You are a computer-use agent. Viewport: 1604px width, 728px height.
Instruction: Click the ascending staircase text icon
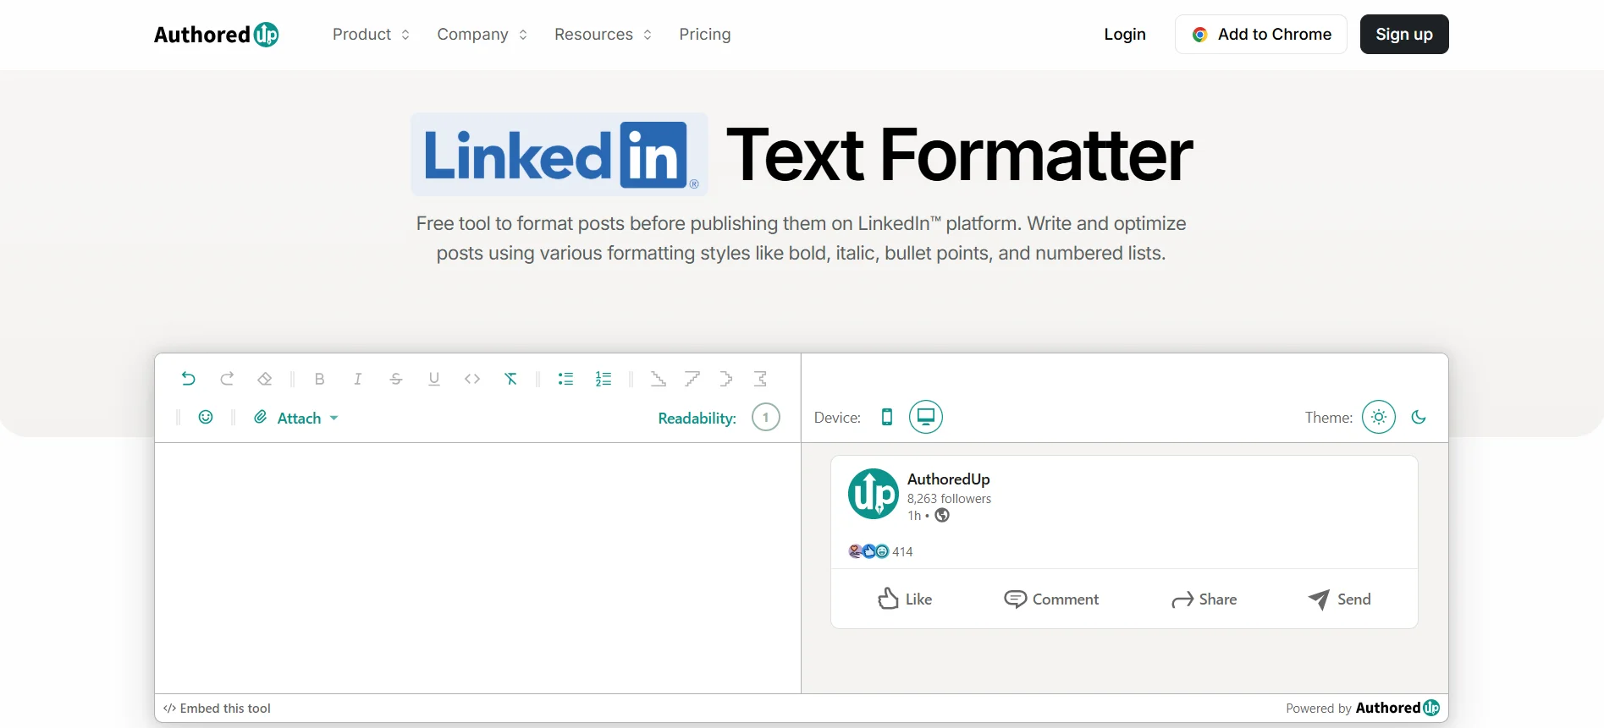point(692,379)
